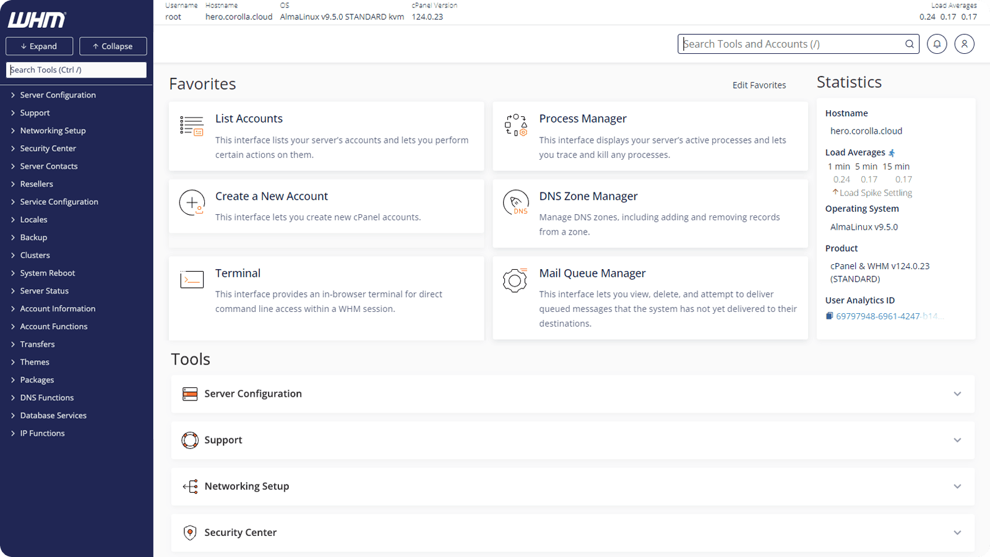Expand Database Services in the sidebar
The width and height of the screenshot is (990, 557).
point(52,415)
